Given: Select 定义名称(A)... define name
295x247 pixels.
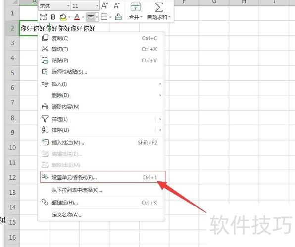Looking at the screenshot, I should [101, 215].
